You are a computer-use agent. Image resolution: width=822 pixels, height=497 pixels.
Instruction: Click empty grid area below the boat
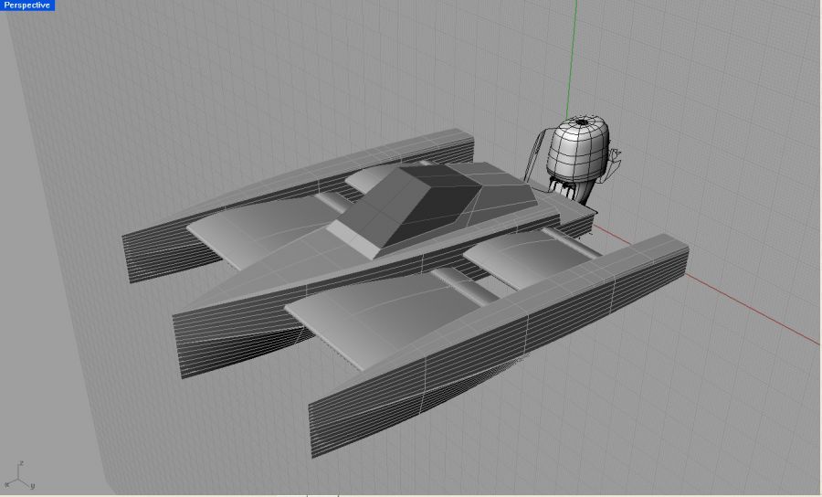594,439
